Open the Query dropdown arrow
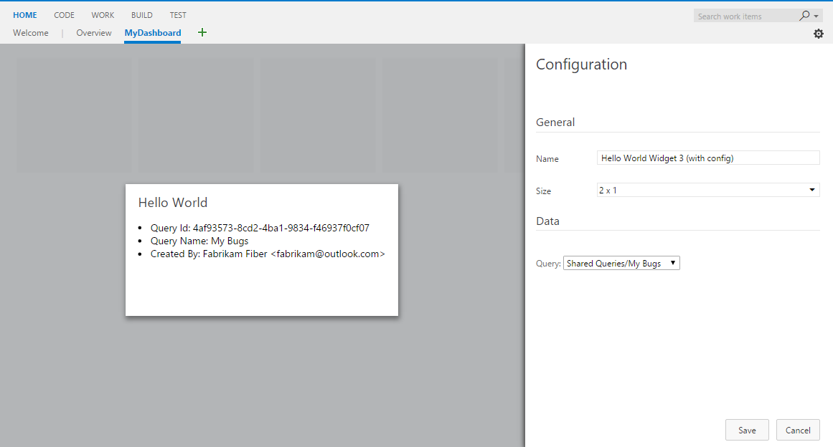This screenshot has width=833, height=447. coord(672,263)
